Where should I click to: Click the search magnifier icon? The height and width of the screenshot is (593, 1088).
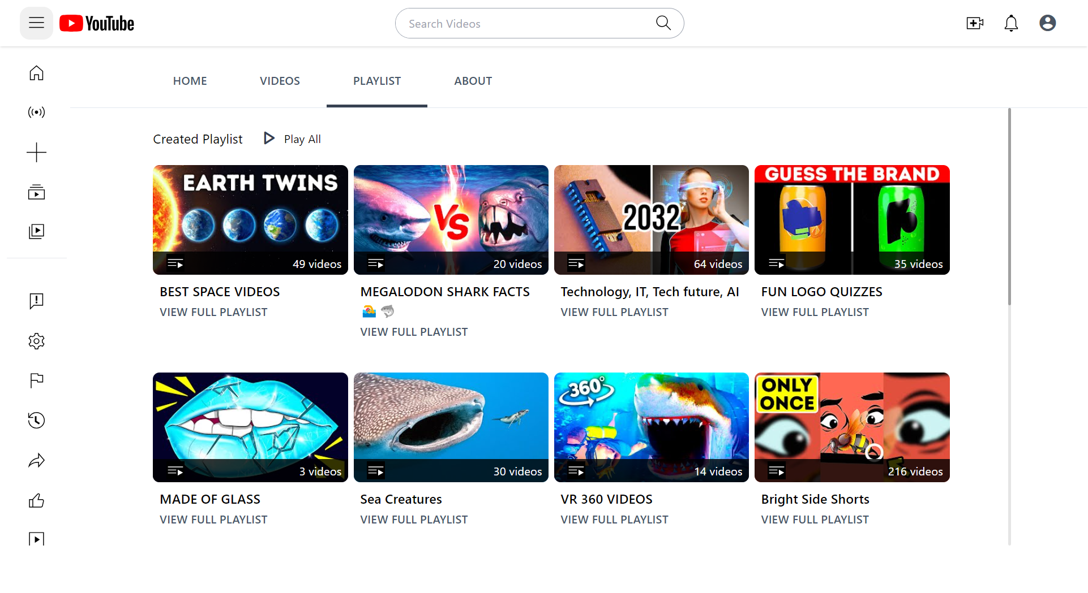(663, 23)
